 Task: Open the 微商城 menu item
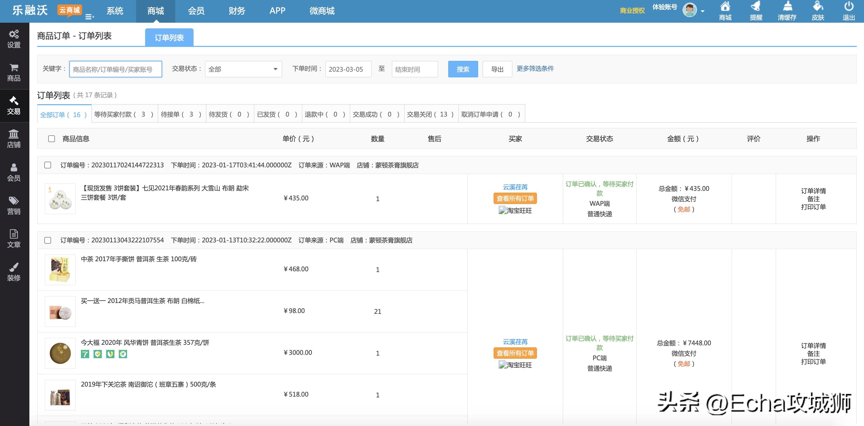[x=322, y=11]
